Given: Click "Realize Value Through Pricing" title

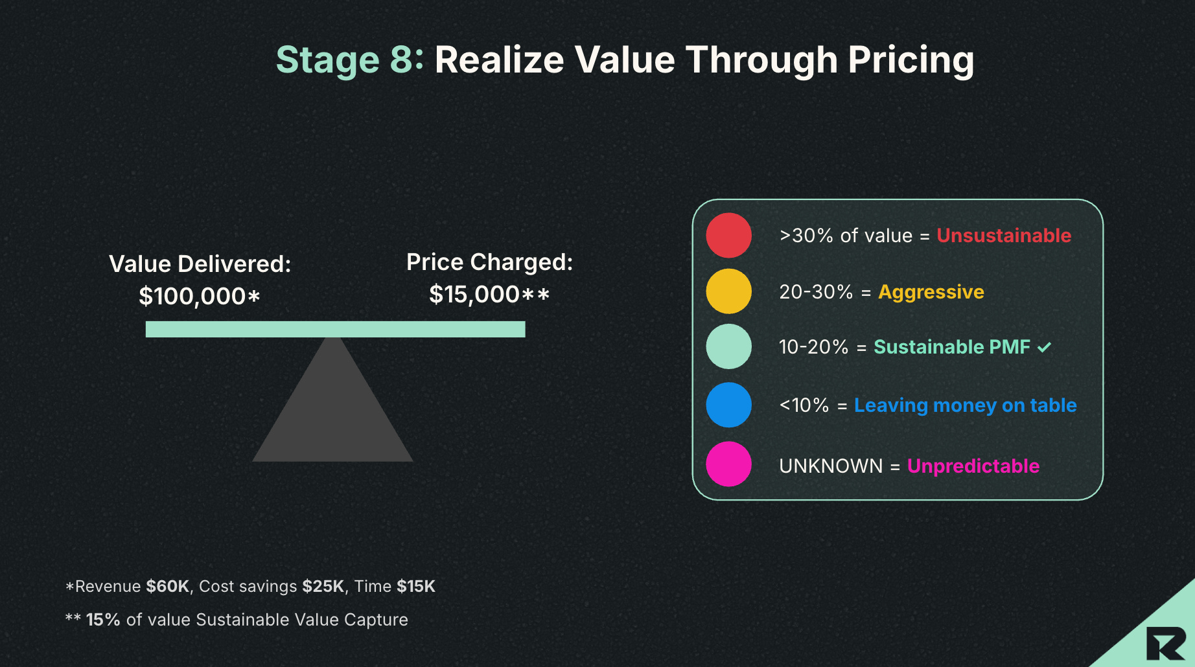Looking at the screenshot, I should tap(704, 60).
